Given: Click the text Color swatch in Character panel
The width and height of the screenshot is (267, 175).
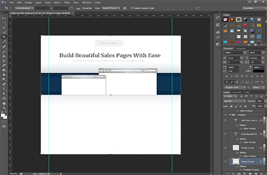Looking at the screenshot, I should click(259, 71).
